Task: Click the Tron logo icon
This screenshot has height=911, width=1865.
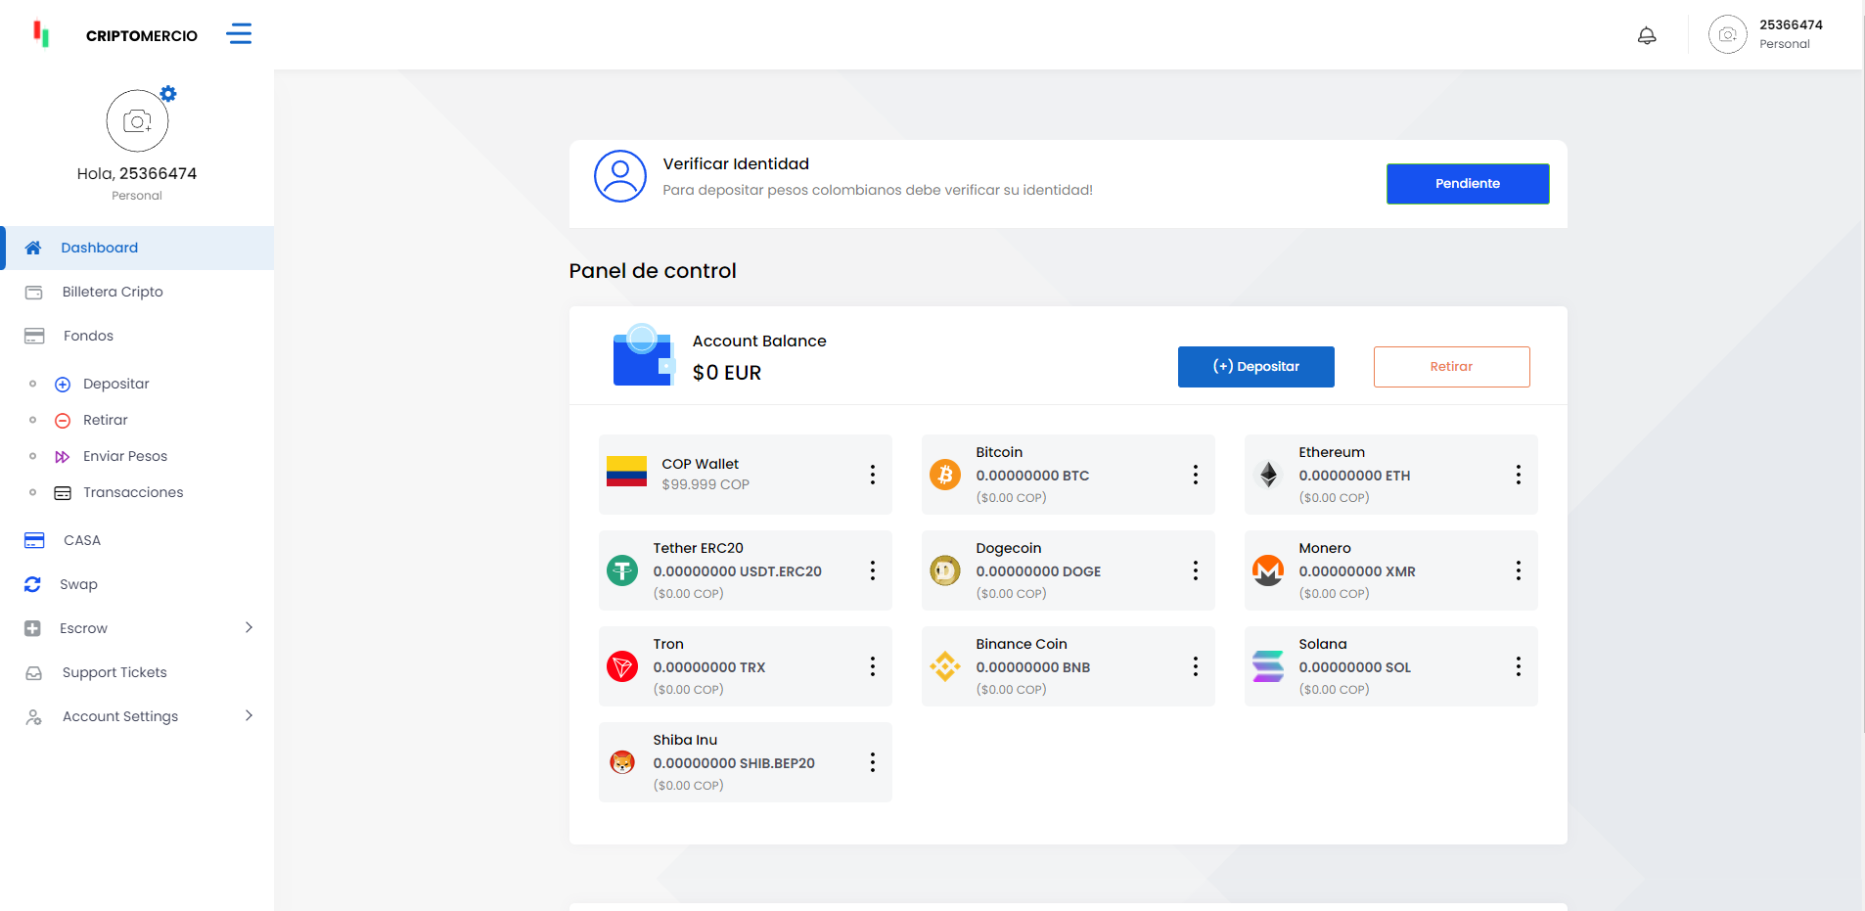Action: point(622,666)
